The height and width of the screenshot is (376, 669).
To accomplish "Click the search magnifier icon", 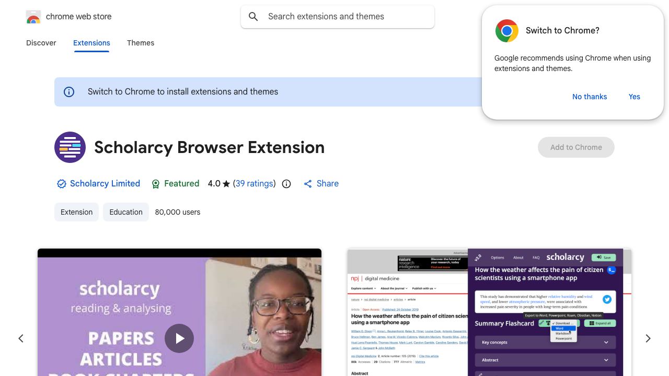I will [x=253, y=17].
